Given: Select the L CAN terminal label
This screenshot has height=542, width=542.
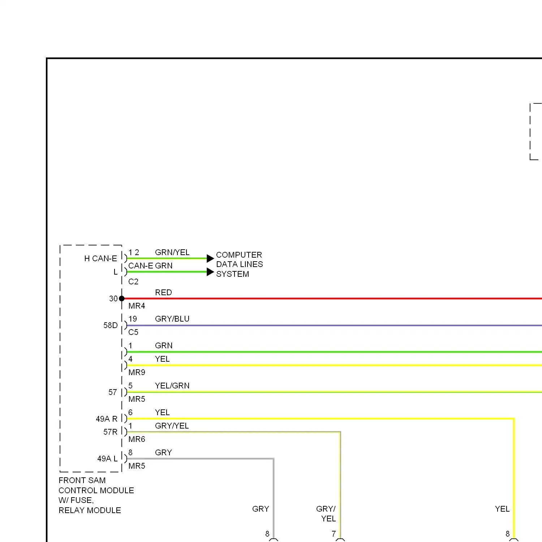Looking at the screenshot, I should click(116, 272).
